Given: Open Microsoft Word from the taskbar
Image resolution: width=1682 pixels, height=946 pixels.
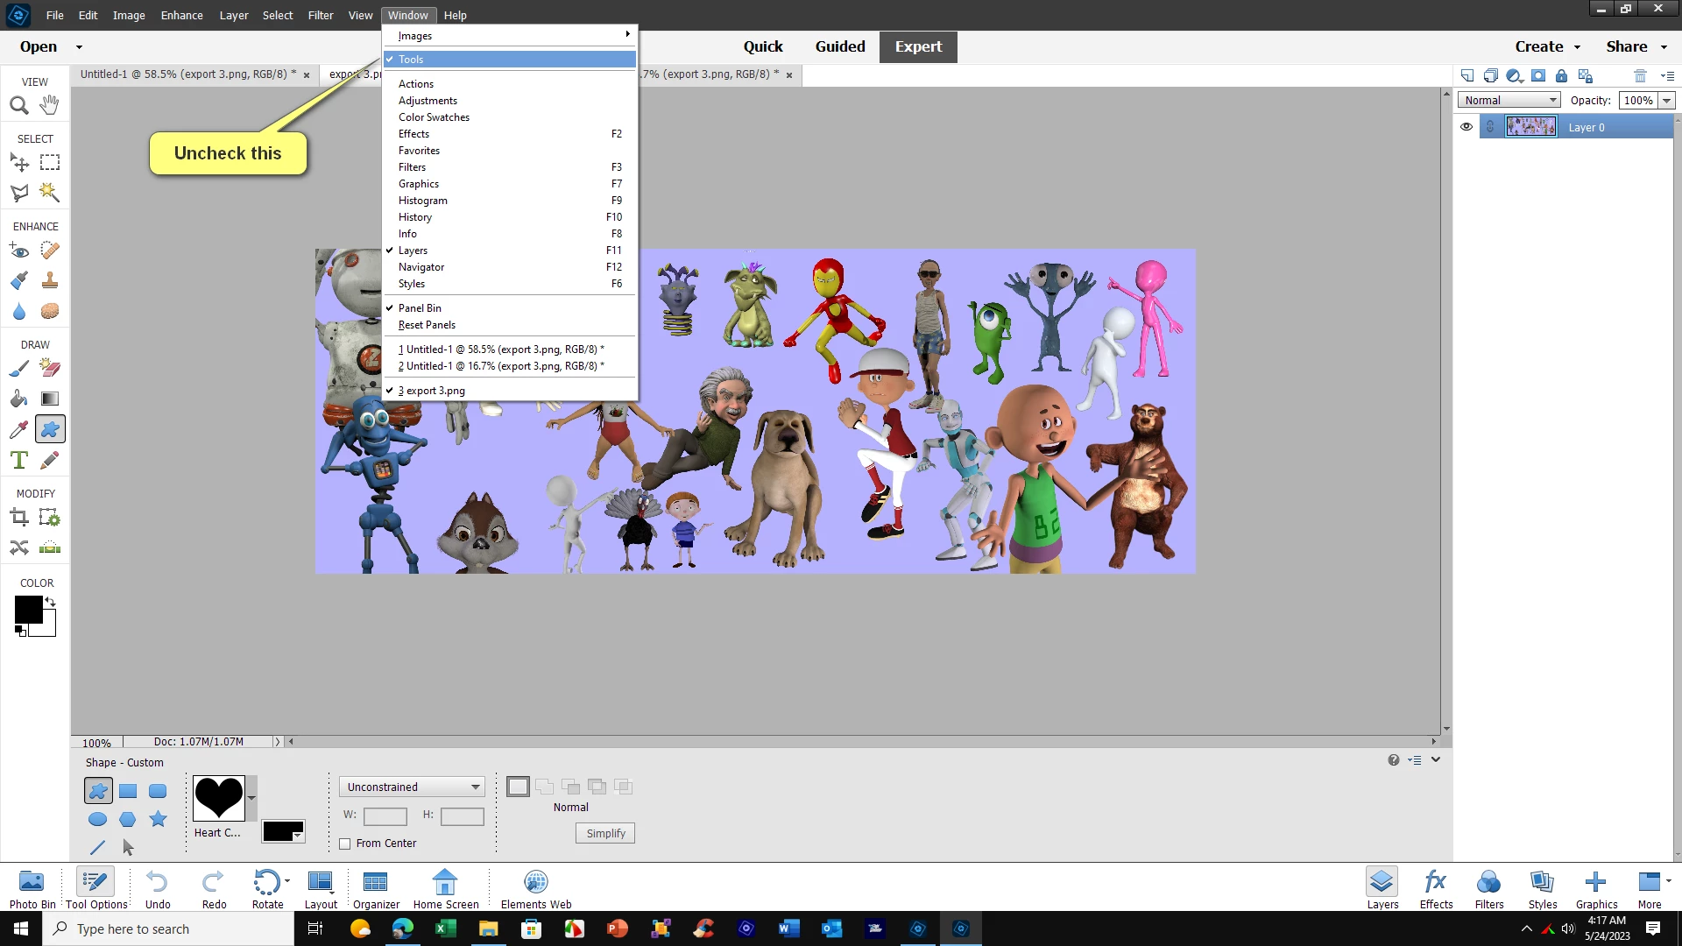Looking at the screenshot, I should [788, 928].
